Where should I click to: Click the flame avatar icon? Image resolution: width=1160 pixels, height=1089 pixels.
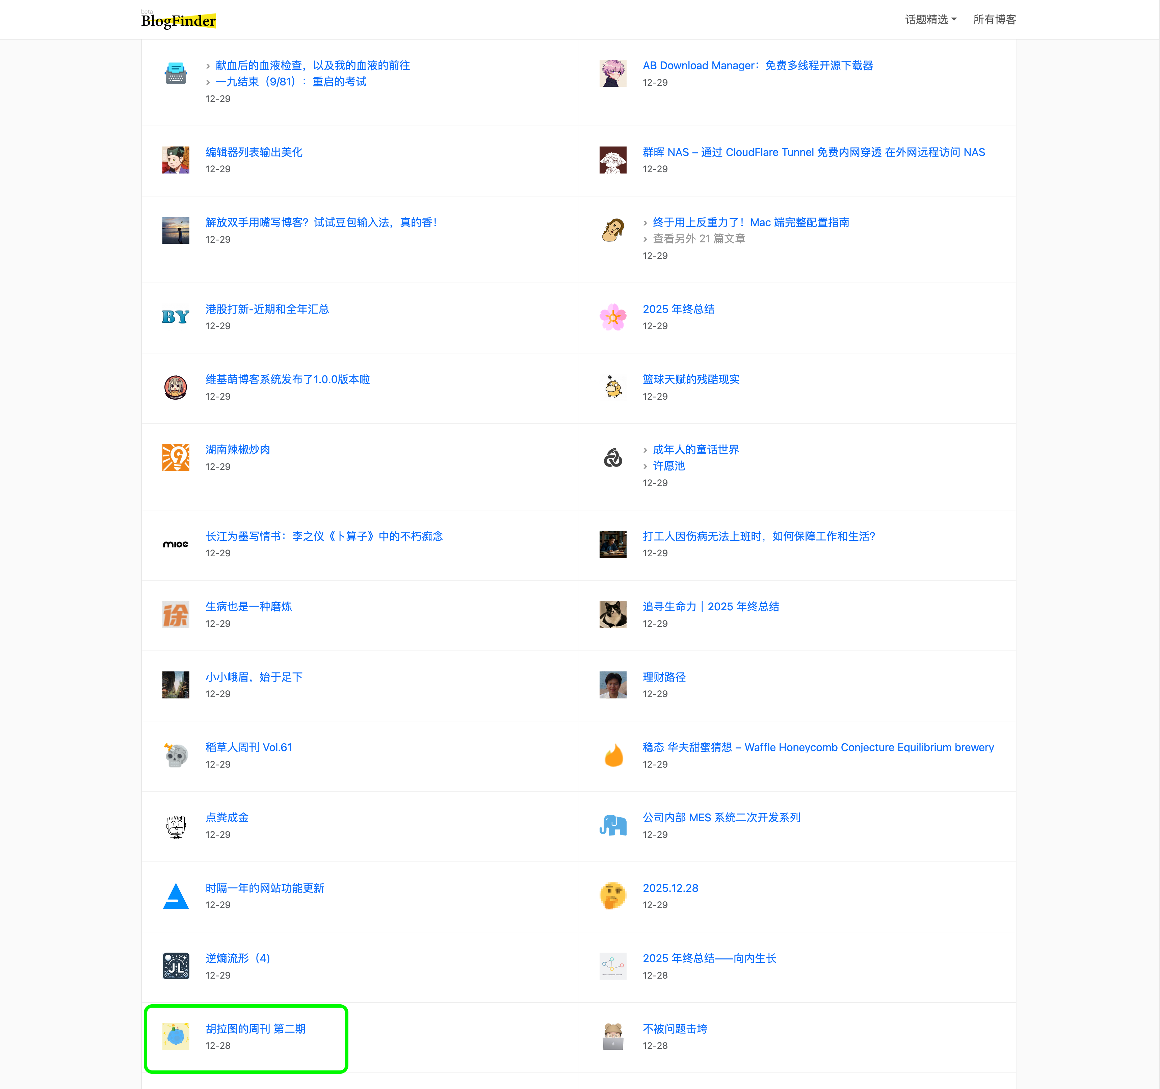coord(613,756)
